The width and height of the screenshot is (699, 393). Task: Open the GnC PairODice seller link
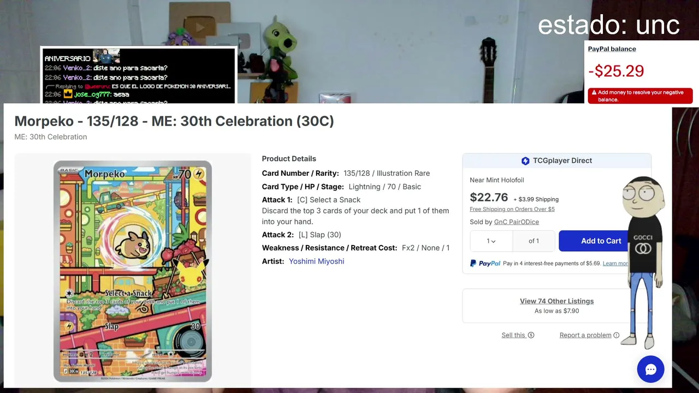(x=516, y=222)
